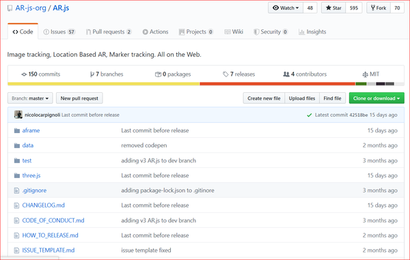Click the commits history clock icon

tap(24, 74)
